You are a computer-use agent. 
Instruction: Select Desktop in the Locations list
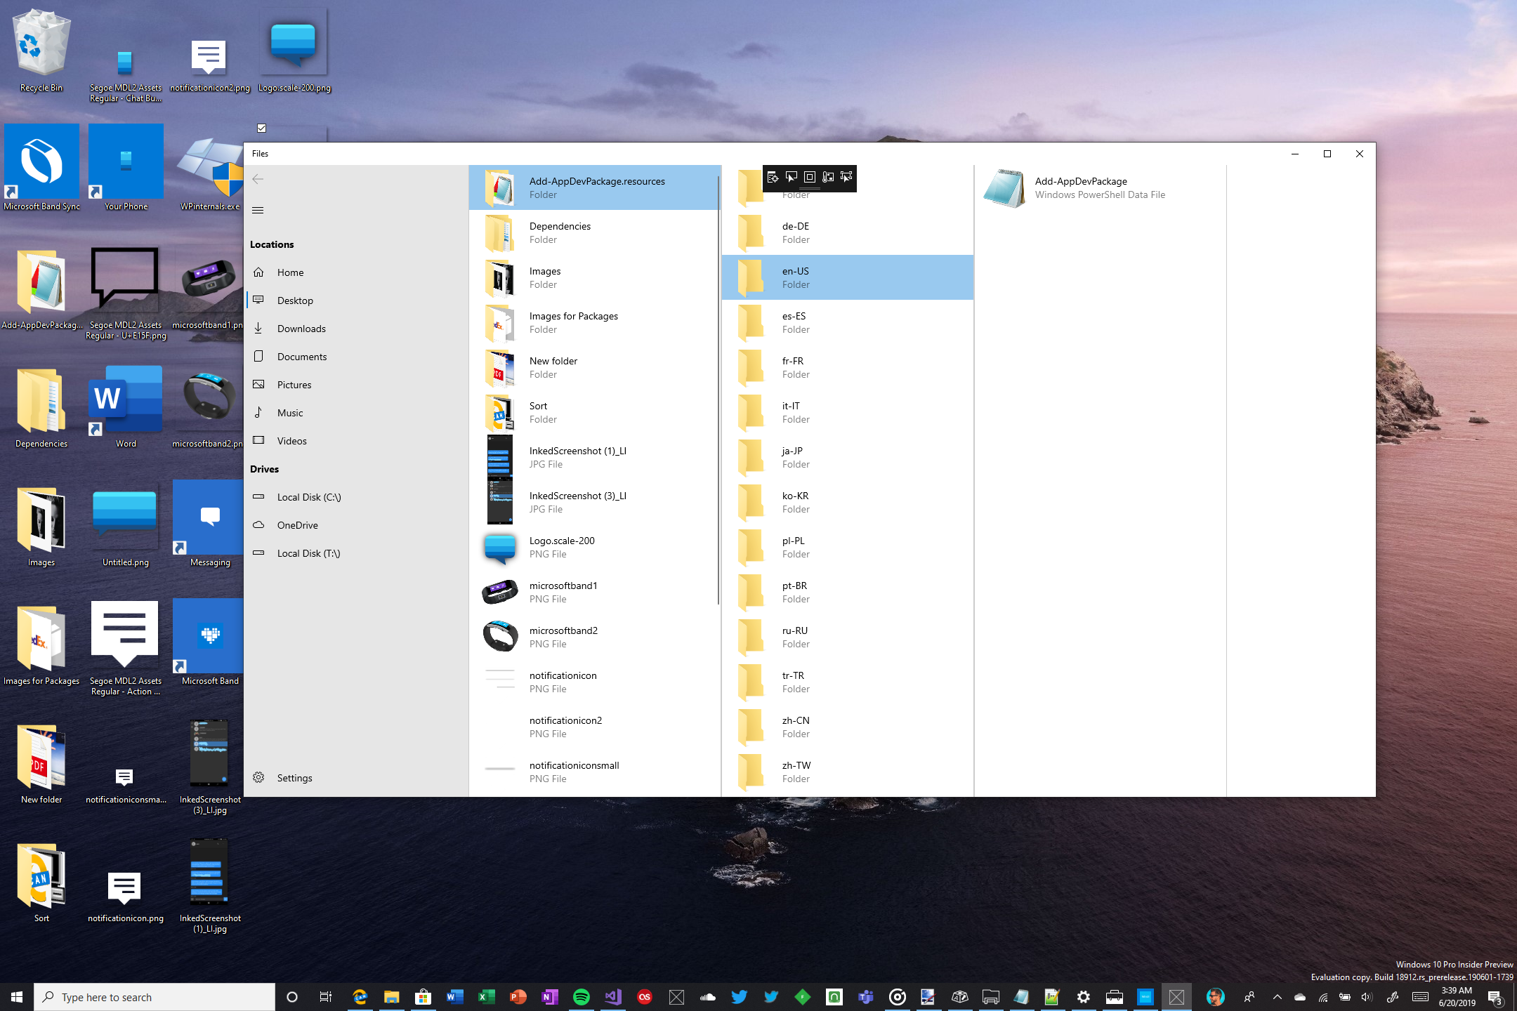pos(356,300)
